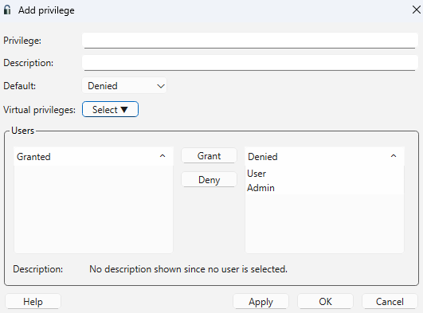Viewport: 423px width, 313px height.
Task: Sort the Granted column header
Action: 94,156
